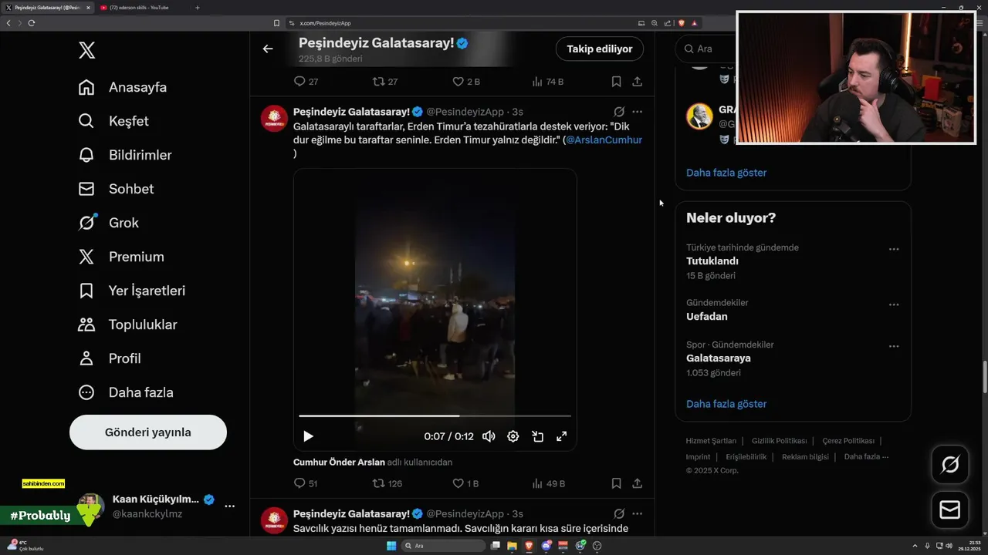
Task: Expand Daha fazla footer options
Action: pos(866,456)
